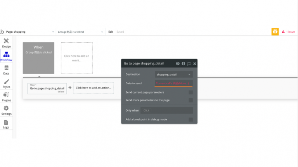This screenshot has height=167, width=298.
Task: Check Send more parameters to the page
Action: coord(191,100)
